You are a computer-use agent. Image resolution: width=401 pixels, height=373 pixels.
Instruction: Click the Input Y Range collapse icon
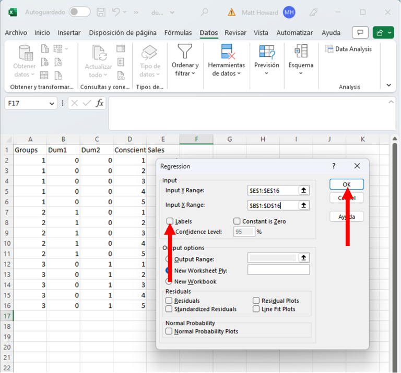(303, 191)
